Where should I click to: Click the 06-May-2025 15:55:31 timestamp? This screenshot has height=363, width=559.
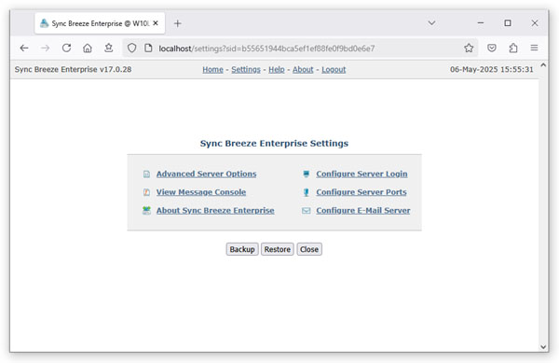pos(492,69)
